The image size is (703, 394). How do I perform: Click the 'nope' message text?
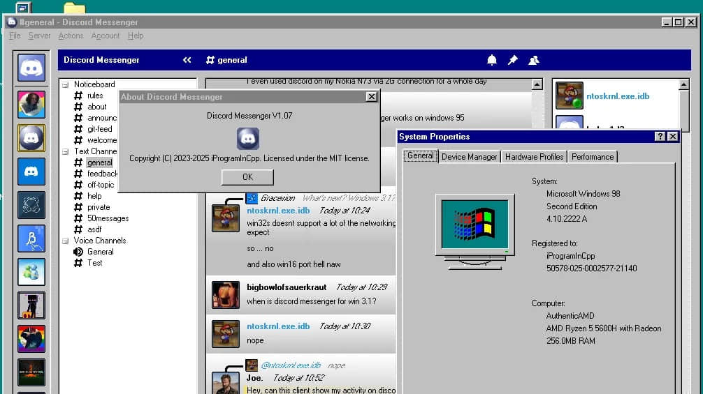255,340
